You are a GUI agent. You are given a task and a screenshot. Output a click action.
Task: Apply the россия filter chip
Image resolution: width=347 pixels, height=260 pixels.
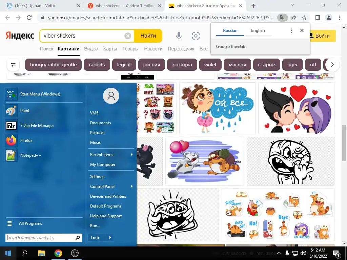pyautogui.click(x=151, y=65)
